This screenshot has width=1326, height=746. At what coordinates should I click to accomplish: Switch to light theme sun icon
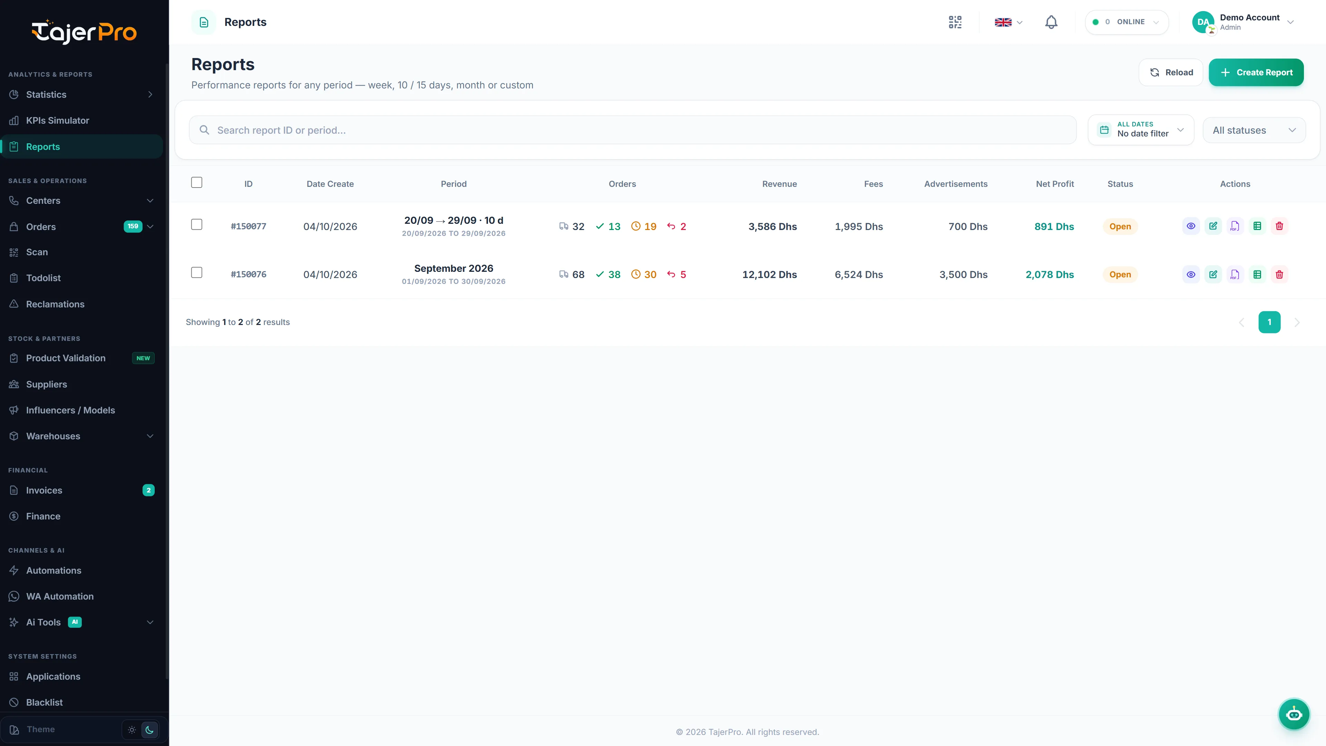[132, 729]
